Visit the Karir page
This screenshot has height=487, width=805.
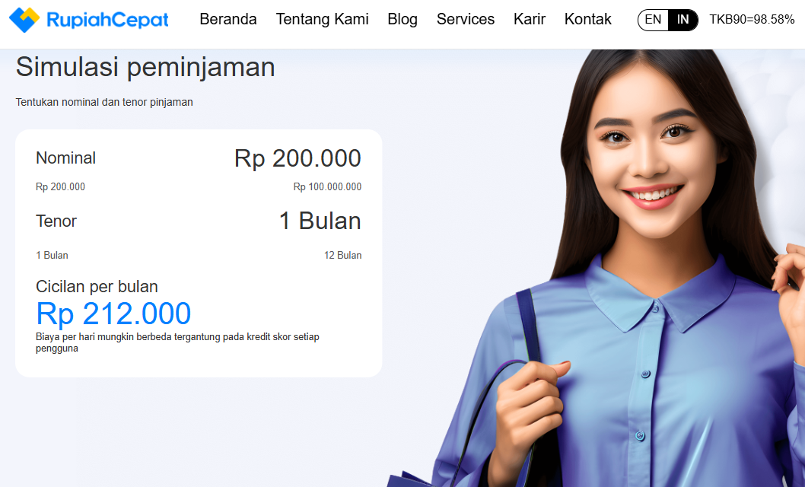pyautogui.click(x=530, y=19)
